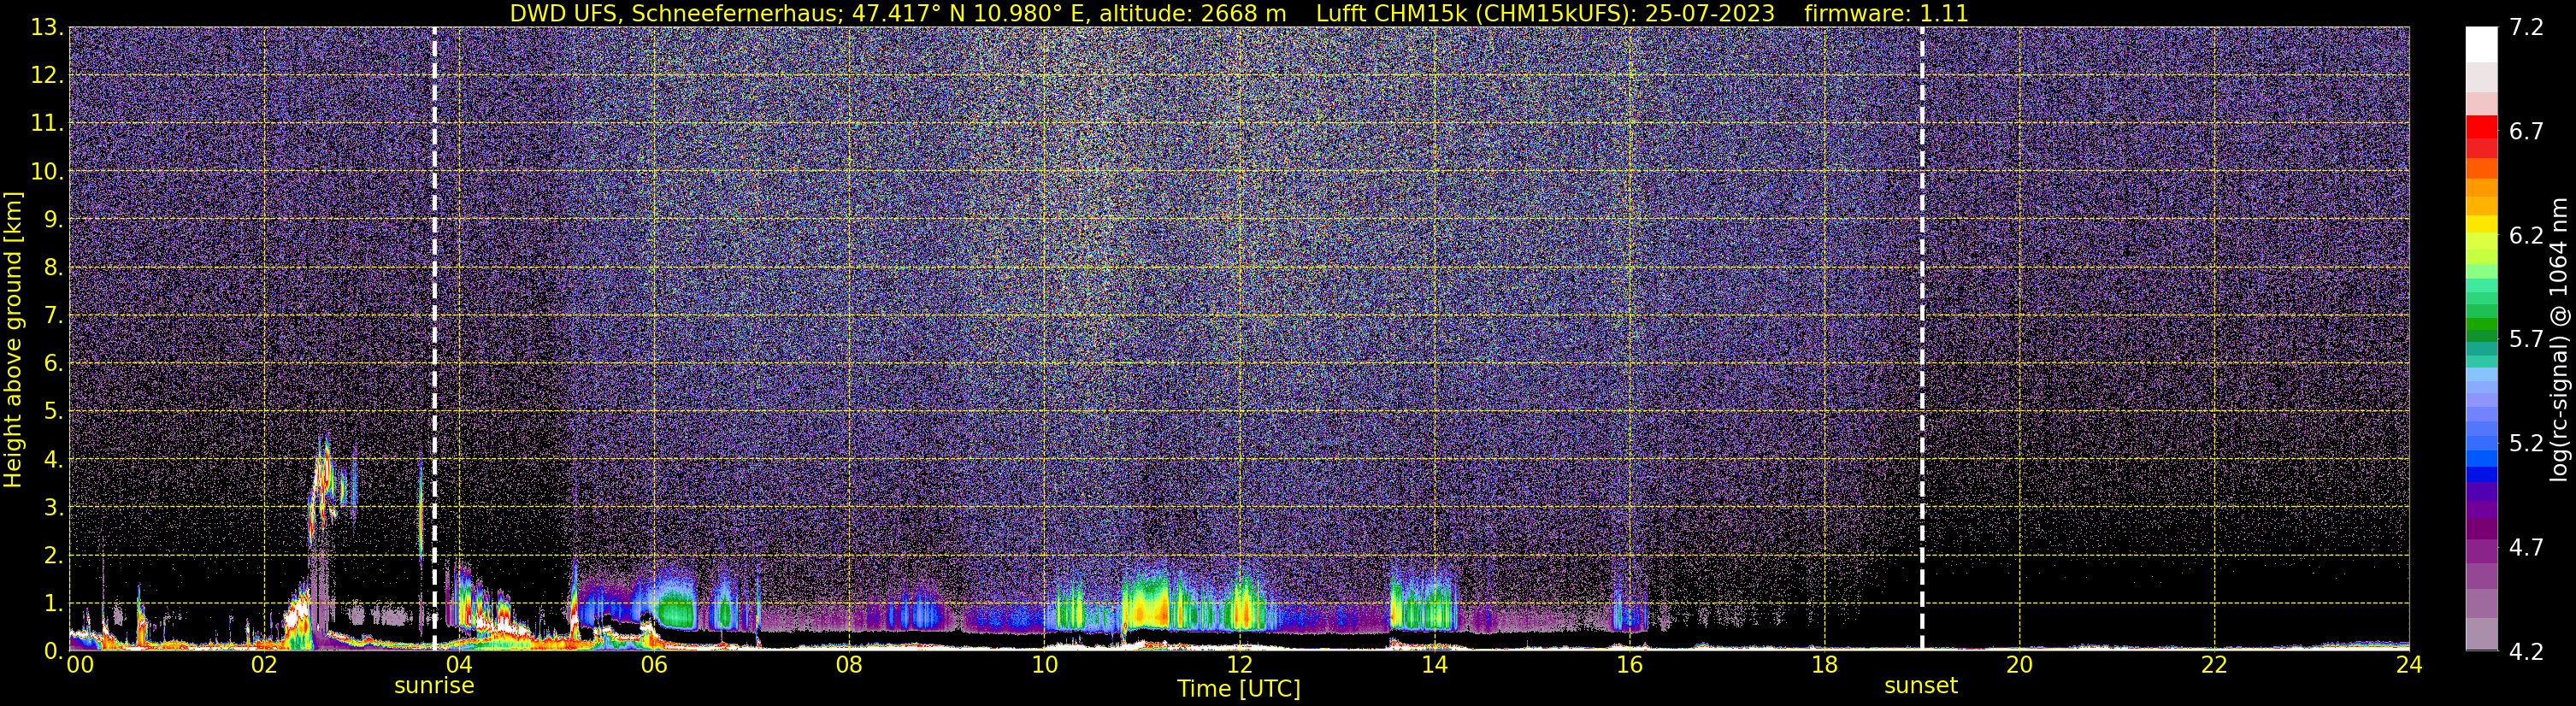Click the white dashed sunset marker line
The height and width of the screenshot is (706, 2576).
pyautogui.click(x=1922, y=338)
